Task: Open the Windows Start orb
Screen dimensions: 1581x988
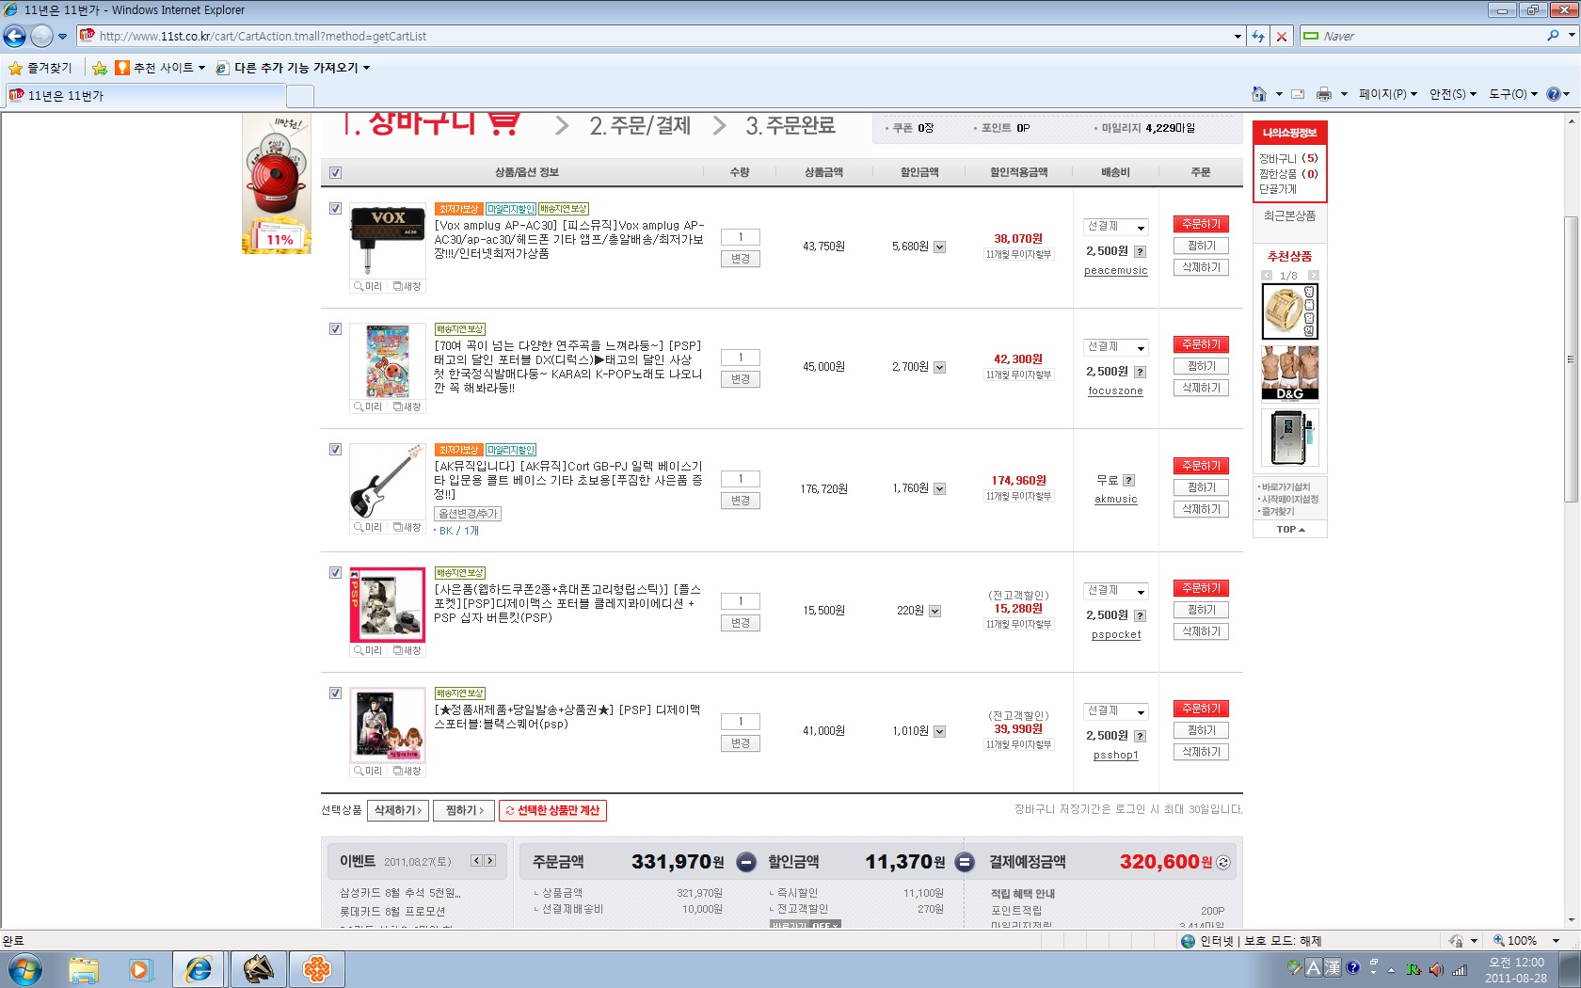Action: [25, 969]
